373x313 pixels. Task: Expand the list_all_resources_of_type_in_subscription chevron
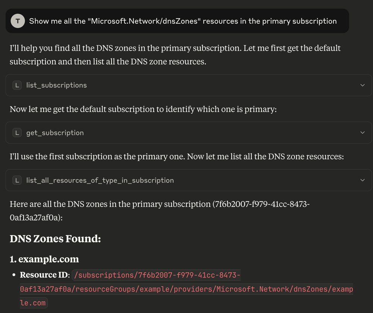(x=362, y=180)
